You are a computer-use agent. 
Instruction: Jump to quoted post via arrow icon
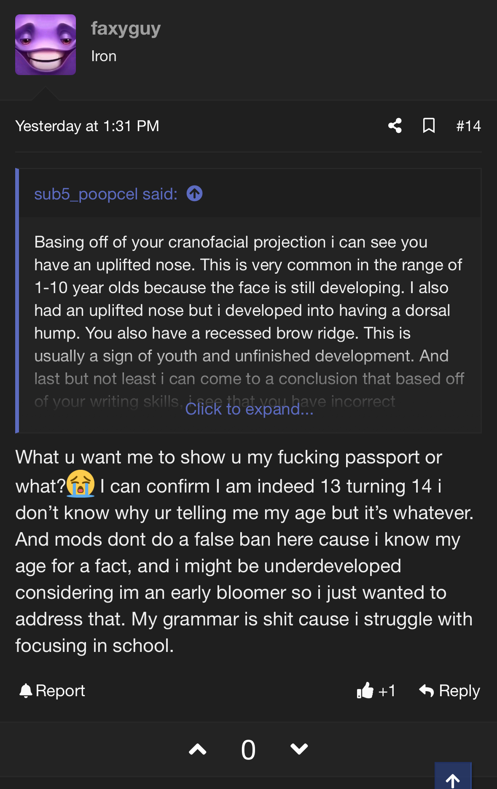click(x=194, y=194)
